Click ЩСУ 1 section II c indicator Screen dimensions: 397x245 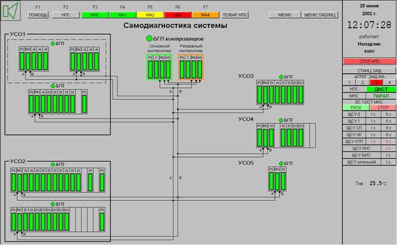tap(388, 121)
